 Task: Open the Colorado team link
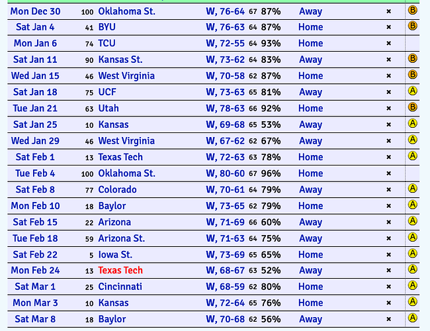117,189
